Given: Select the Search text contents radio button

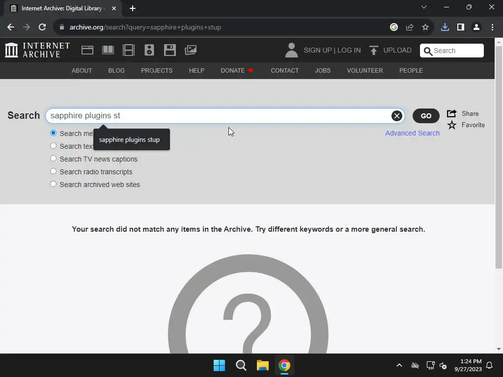Looking at the screenshot, I should (x=53, y=146).
